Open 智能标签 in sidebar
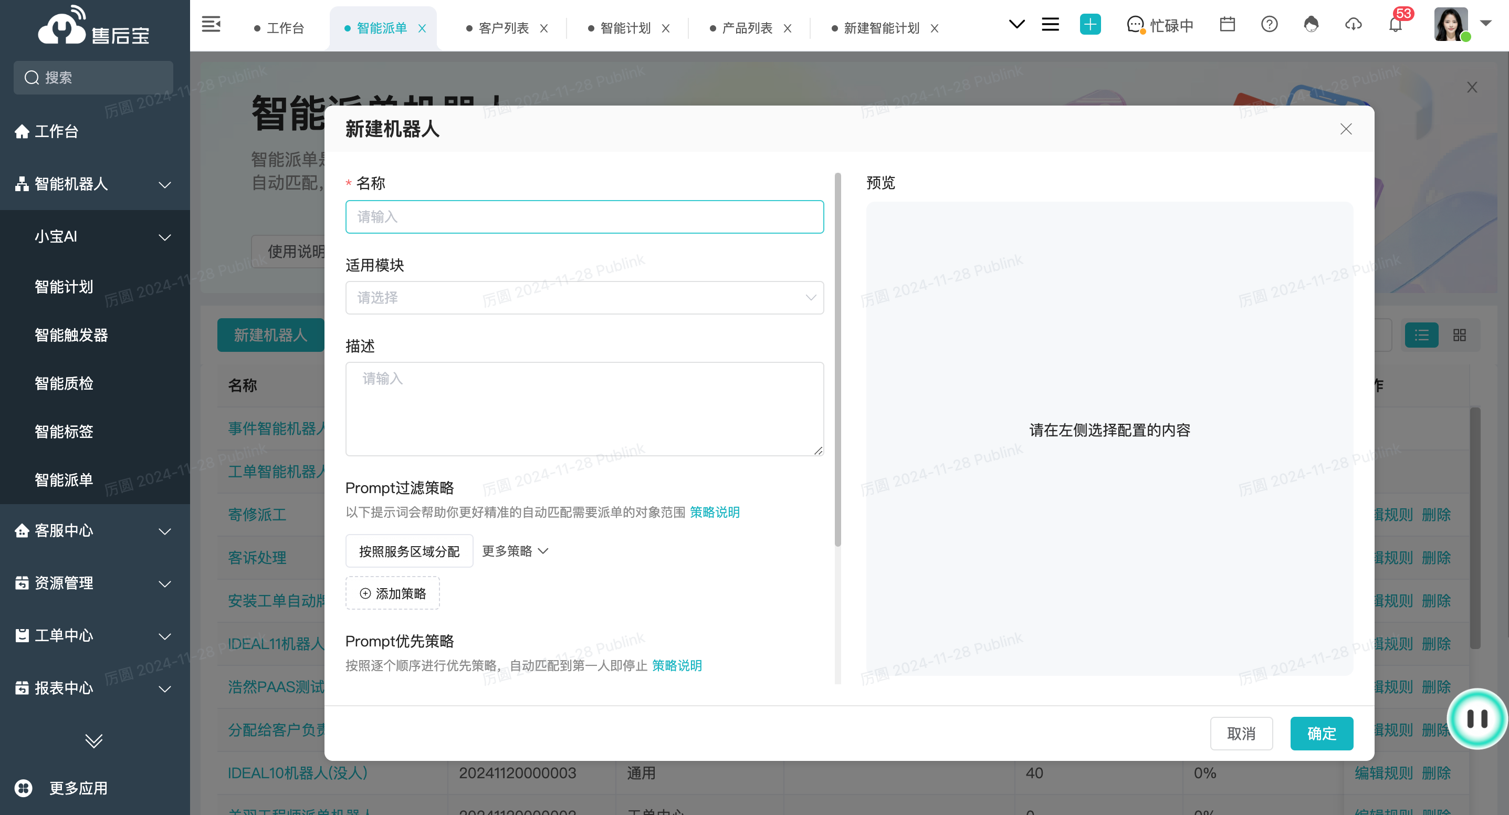Image resolution: width=1509 pixels, height=815 pixels. (x=64, y=431)
